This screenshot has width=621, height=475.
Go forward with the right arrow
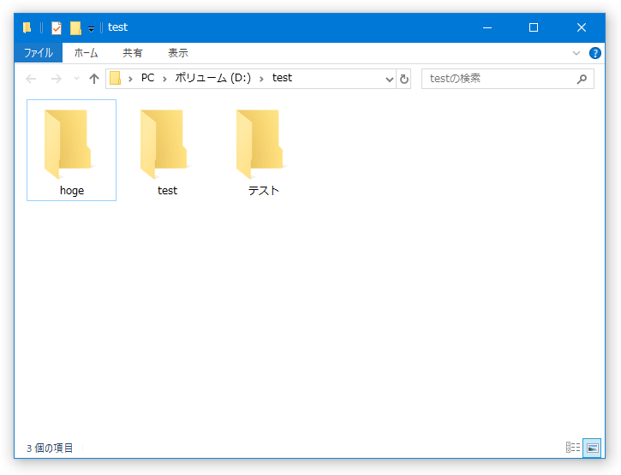point(57,79)
